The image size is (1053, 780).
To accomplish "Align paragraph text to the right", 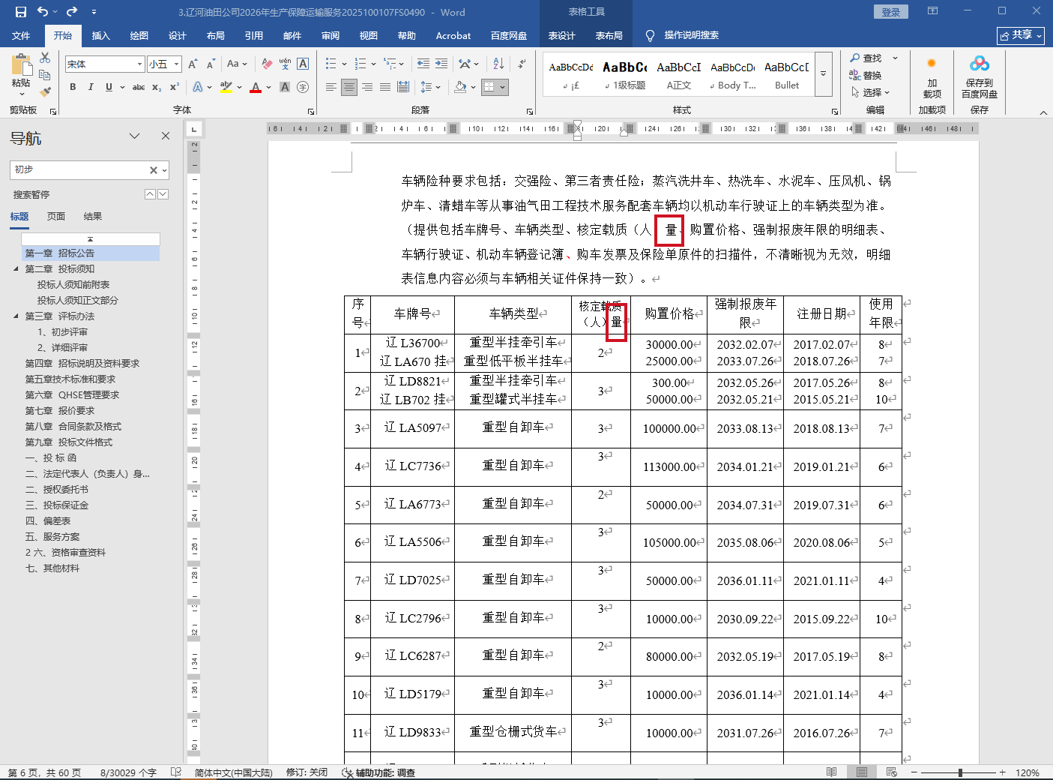I will [366, 87].
